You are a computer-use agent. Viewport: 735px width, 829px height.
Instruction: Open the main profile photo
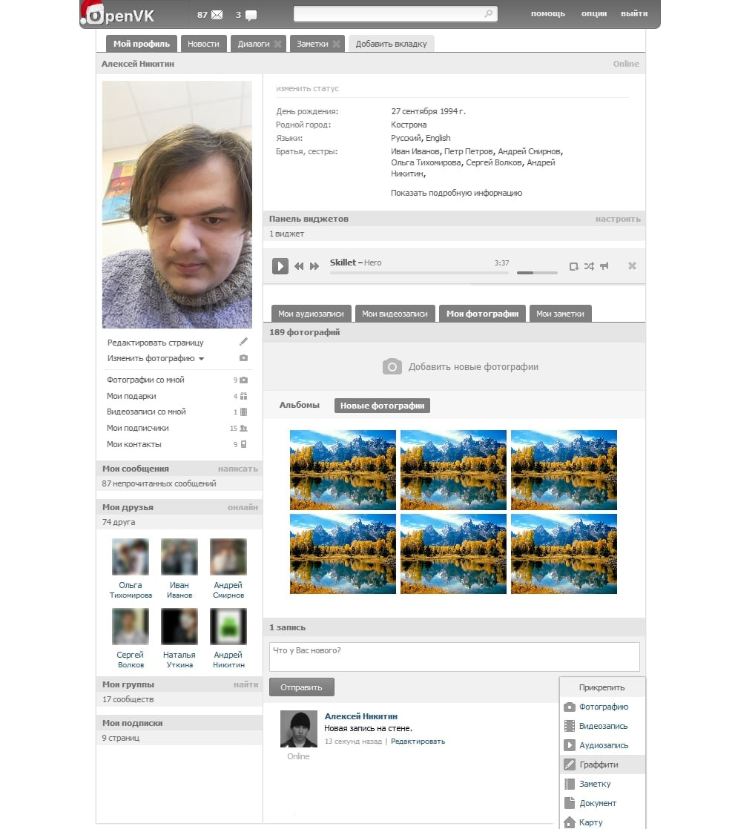coord(177,205)
